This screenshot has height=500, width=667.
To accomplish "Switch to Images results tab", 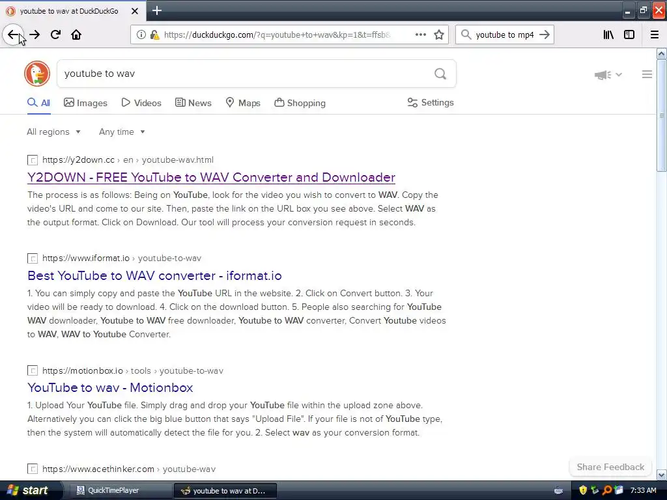I will click(85, 103).
